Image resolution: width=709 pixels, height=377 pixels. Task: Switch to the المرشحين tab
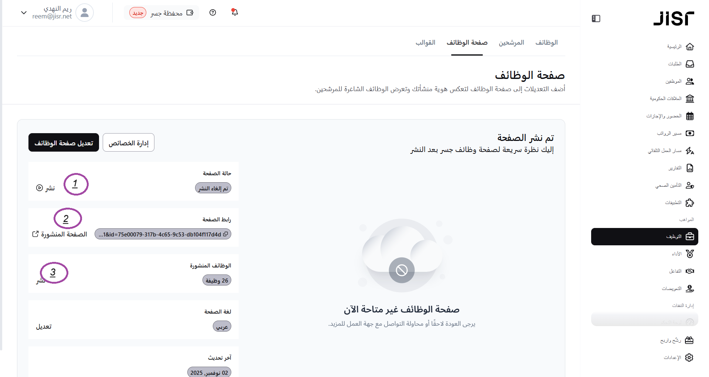click(x=511, y=43)
